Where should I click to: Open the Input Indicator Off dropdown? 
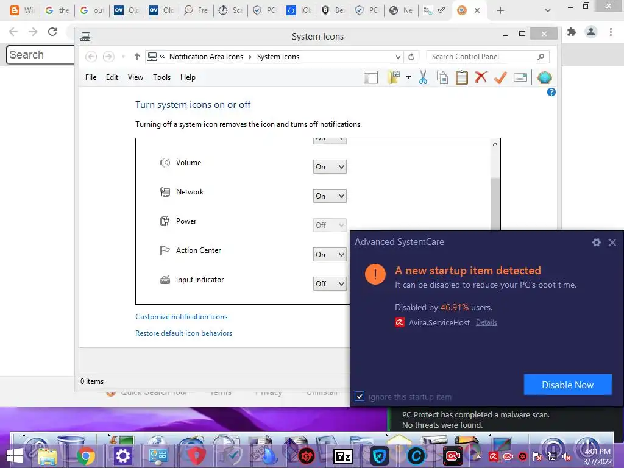(330, 284)
